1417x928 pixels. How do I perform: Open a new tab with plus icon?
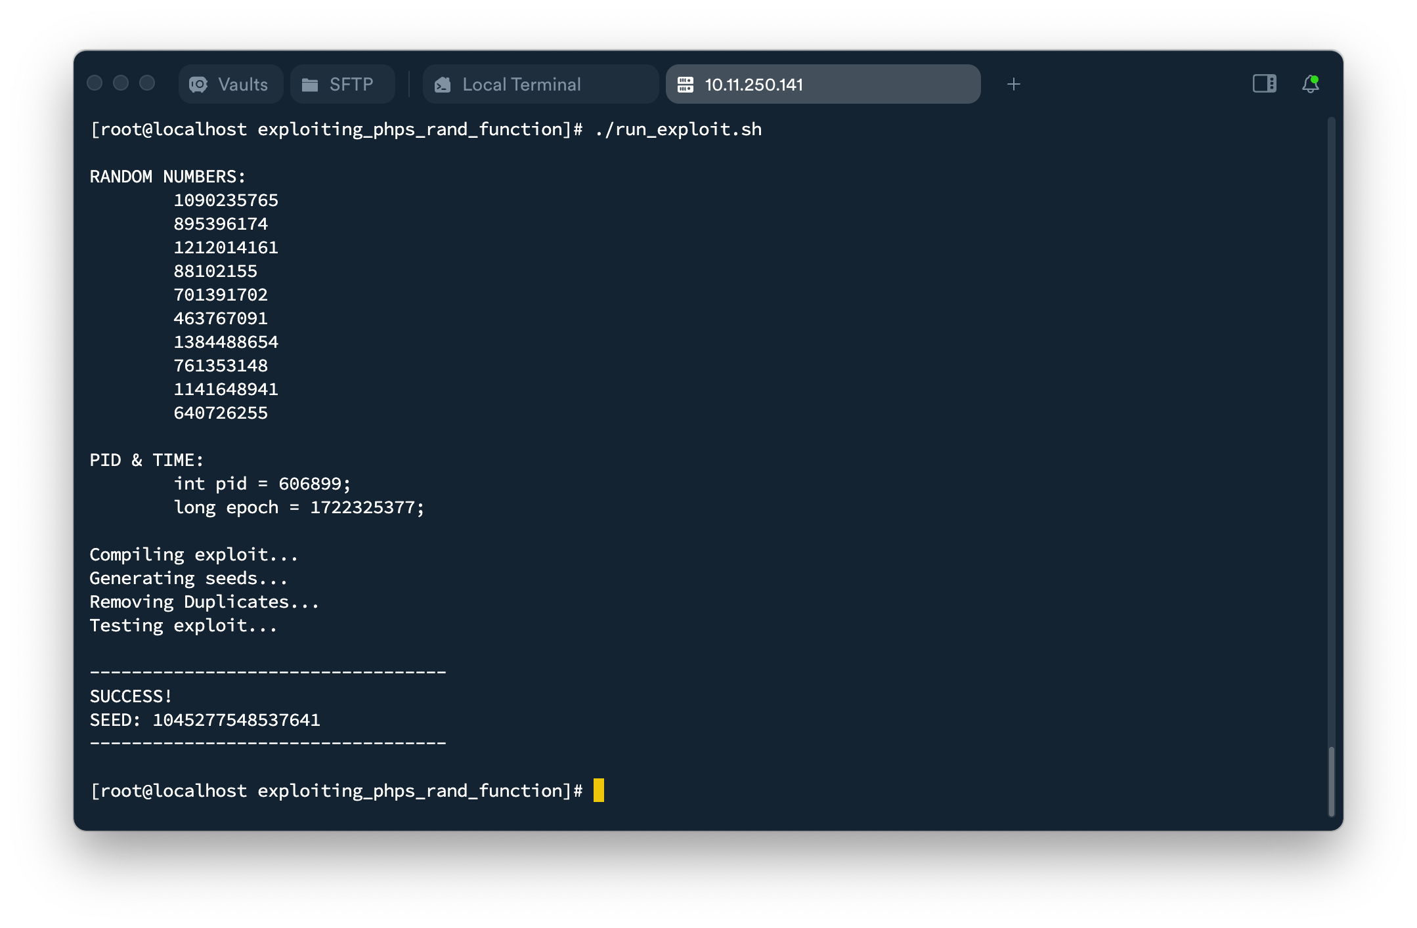point(1013,84)
